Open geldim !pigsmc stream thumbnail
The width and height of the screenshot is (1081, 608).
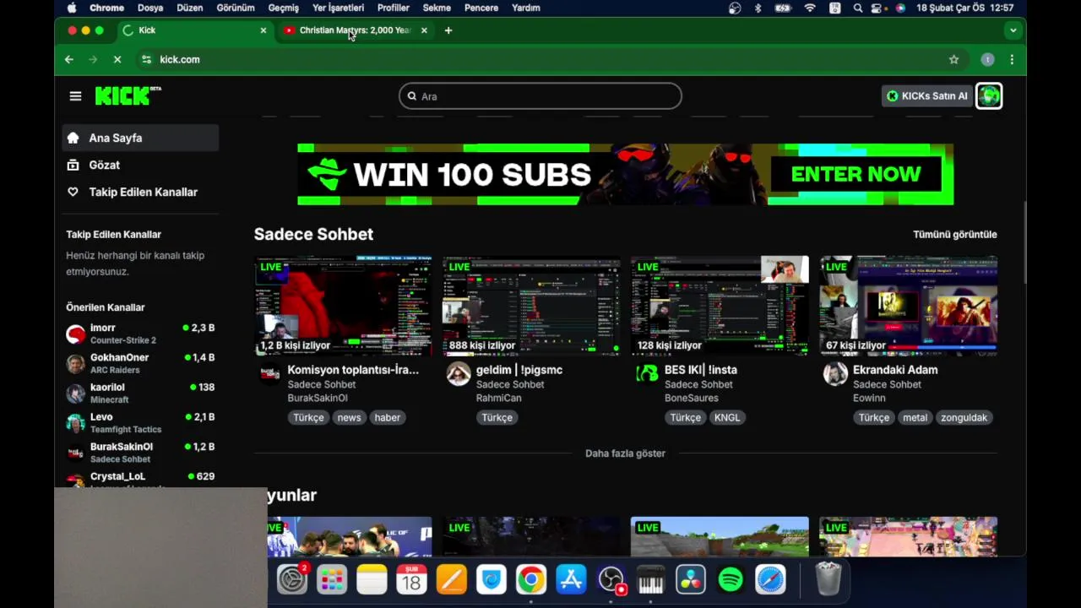pos(531,306)
